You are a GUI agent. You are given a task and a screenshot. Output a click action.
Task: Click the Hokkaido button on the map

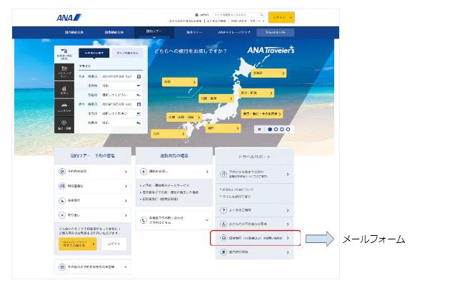pyautogui.click(x=268, y=73)
